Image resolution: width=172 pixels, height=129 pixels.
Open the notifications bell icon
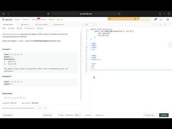tap(155, 19)
